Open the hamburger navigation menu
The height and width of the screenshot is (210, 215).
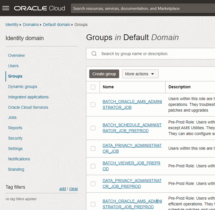(6, 8)
